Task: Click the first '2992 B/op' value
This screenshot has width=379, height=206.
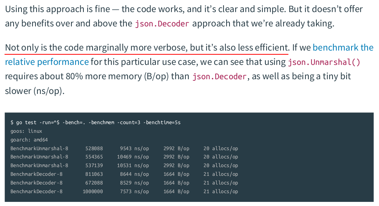Action: (x=176, y=148)
